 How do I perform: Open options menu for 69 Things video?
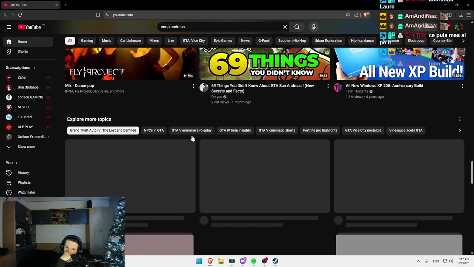328,86
